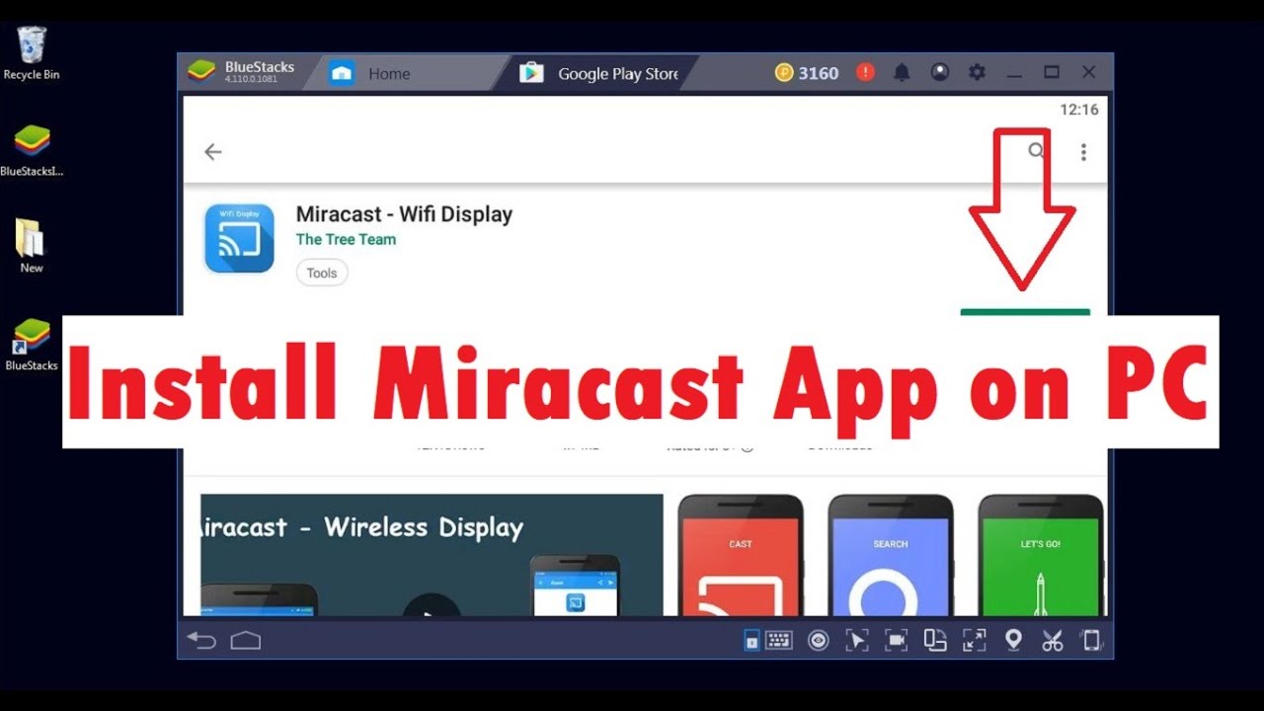Open the set location pin icon
The image size is (1264, 711).
1013,640
